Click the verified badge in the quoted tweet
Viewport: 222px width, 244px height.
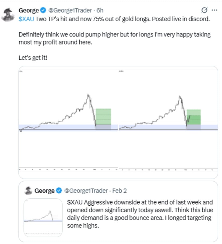(59, 191)
